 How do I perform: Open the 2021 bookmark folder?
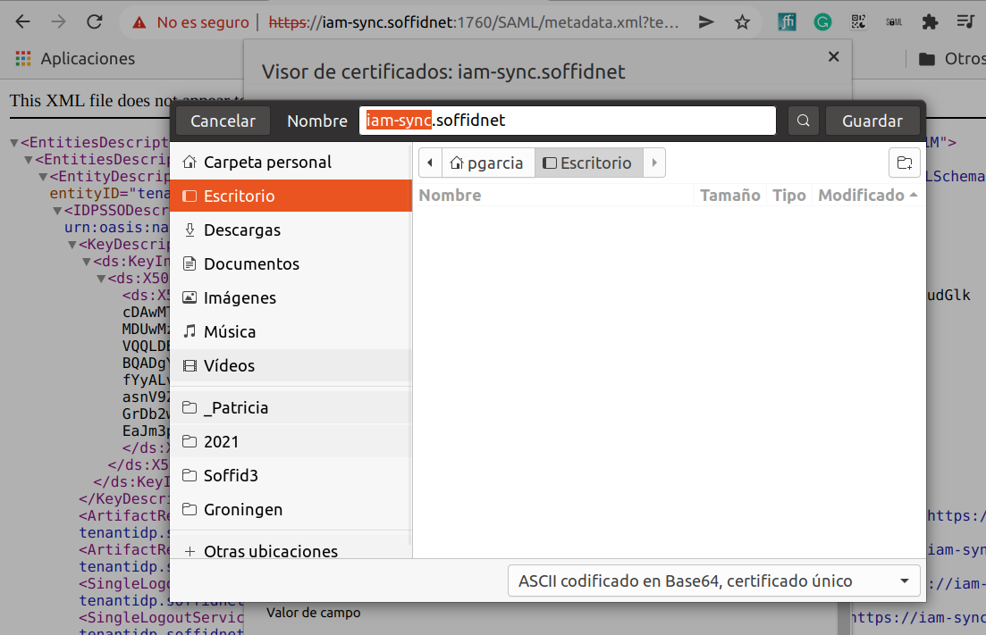pyautogui.click(x=291, y=441)
